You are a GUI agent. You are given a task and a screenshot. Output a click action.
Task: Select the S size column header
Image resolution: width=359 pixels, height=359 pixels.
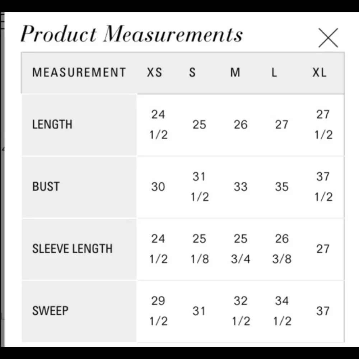(x=192, y=73)
